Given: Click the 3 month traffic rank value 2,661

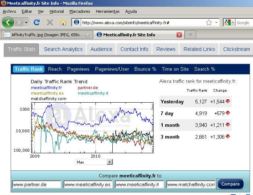Looking at the screenshot, I should 201,137.
